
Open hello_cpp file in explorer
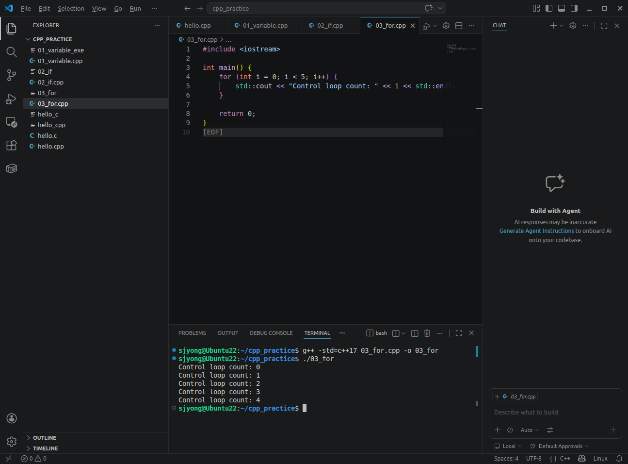51,125
